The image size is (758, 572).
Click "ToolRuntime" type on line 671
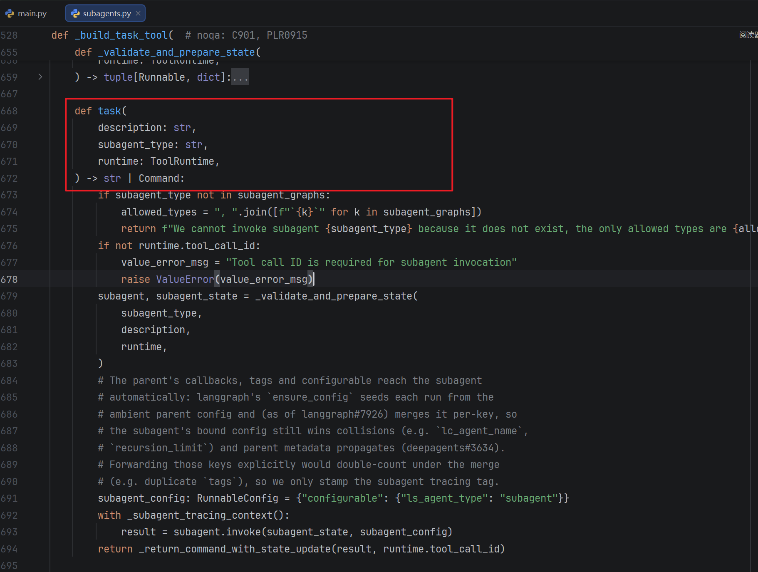[x=182, y=161]
